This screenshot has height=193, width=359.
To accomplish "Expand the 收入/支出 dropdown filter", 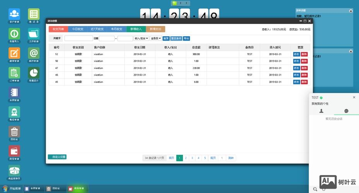I will point(141,38).
